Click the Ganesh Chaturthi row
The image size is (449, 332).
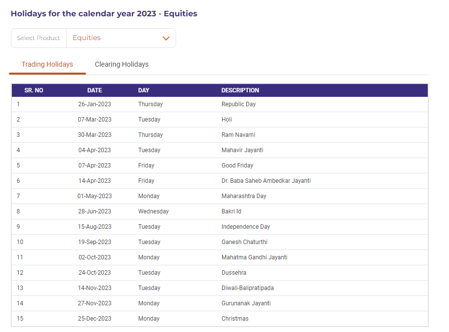[244, 242]
